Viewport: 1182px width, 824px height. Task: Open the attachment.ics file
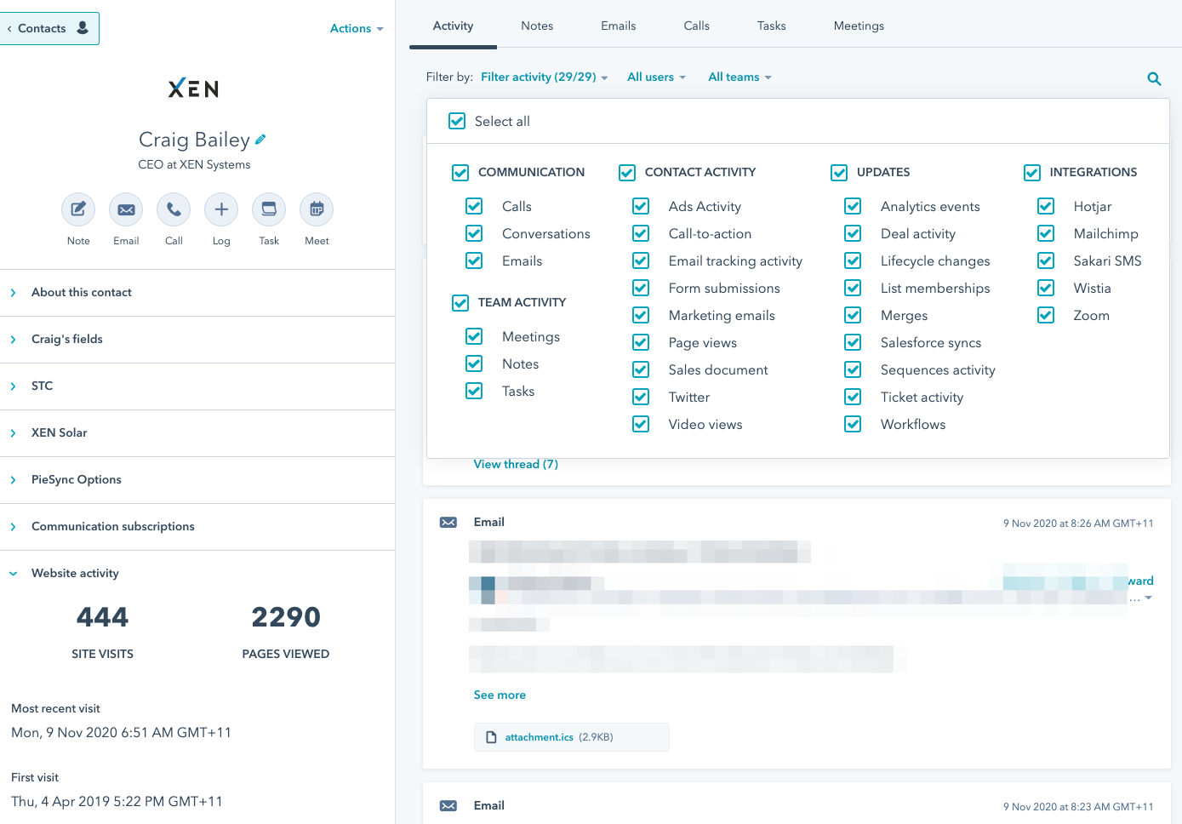click(x=539, y=737)
